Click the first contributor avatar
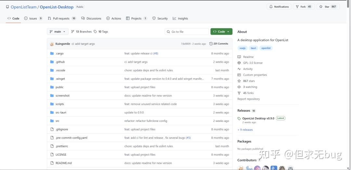 [240, 168]
